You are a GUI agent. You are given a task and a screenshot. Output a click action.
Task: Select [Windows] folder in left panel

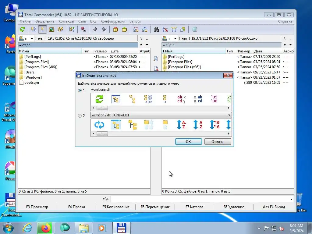[33, 77]
